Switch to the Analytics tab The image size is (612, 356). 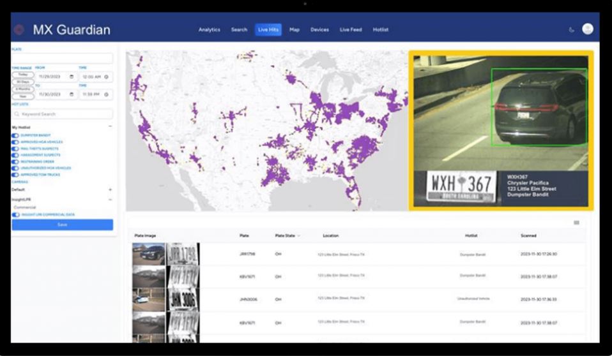209,30
